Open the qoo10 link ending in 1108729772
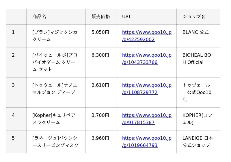 [x=147, y=89]
